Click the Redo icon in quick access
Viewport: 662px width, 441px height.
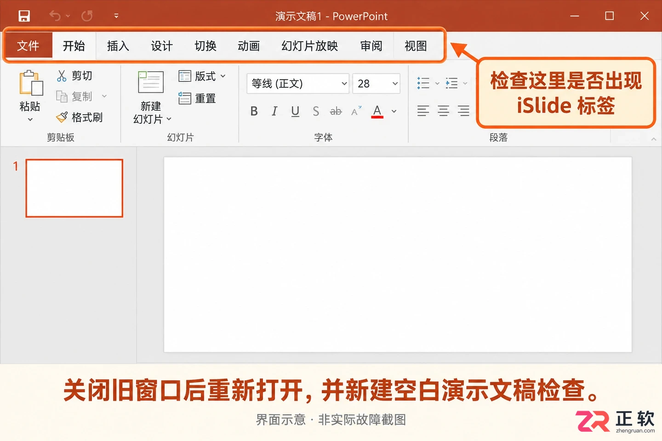87,16
